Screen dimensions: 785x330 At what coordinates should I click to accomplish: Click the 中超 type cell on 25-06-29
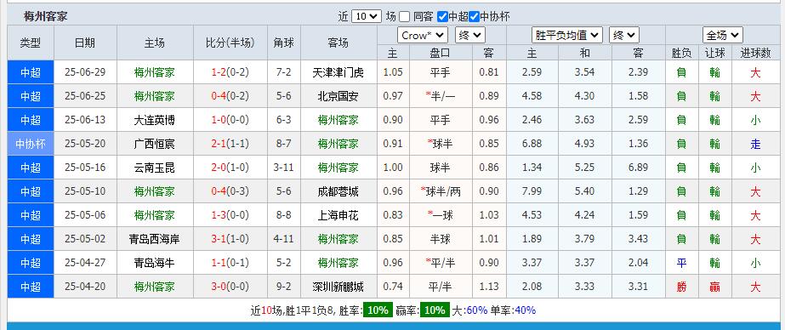tap(31, 72)
